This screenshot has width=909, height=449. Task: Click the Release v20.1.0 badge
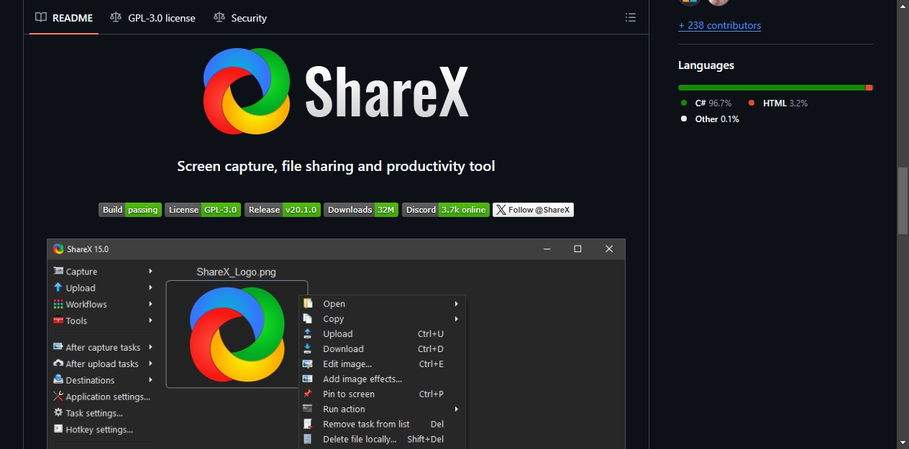tap(283, 210)
